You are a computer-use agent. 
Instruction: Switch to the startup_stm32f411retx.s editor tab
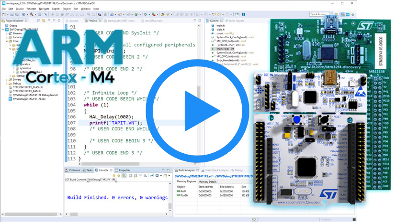pos(121,21)
